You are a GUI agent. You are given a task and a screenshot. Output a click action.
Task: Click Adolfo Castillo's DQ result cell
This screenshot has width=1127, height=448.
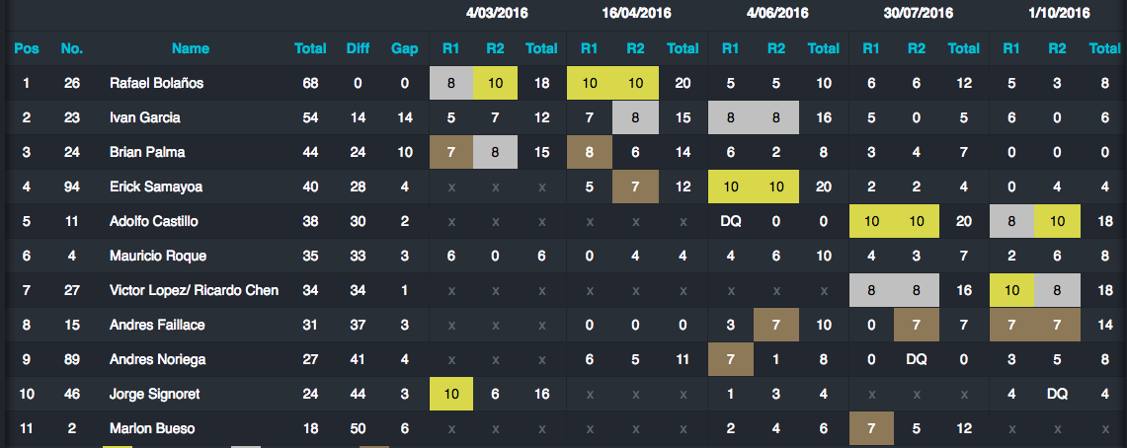(x=730, y=221)
